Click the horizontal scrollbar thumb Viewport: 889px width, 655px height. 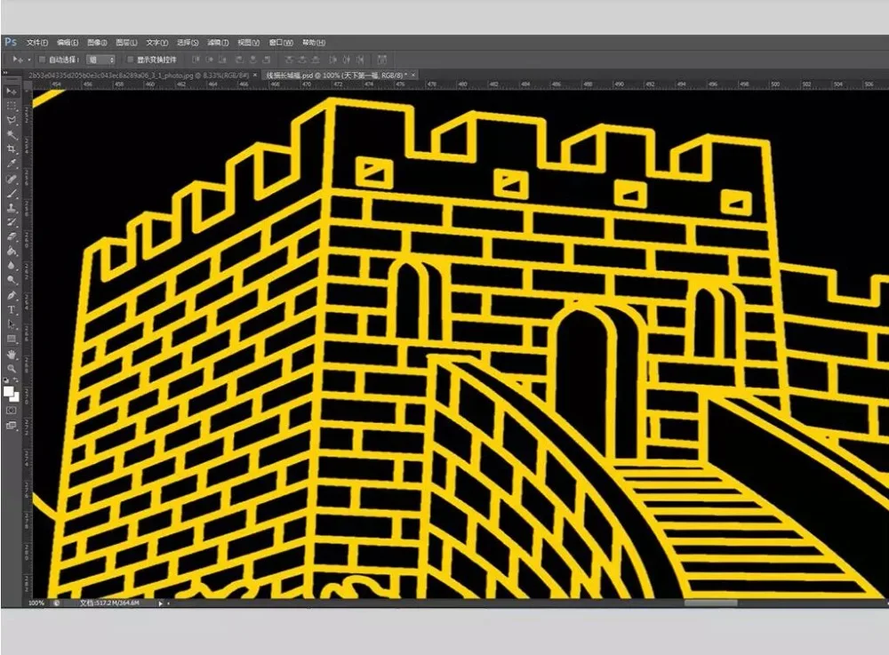(710, 603)
